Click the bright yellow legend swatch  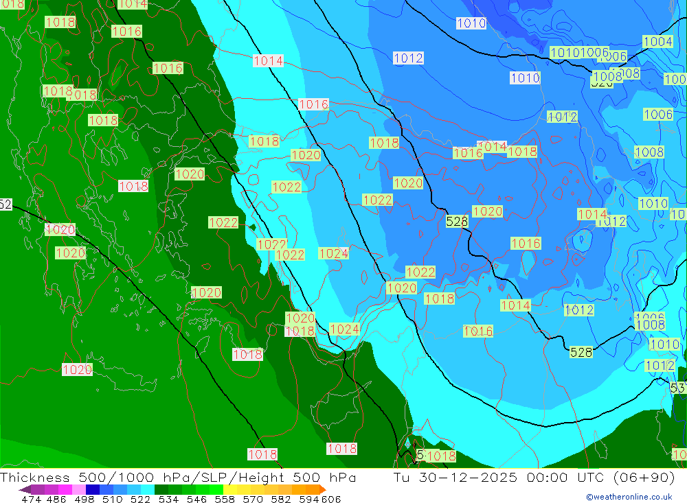point(230,489)
